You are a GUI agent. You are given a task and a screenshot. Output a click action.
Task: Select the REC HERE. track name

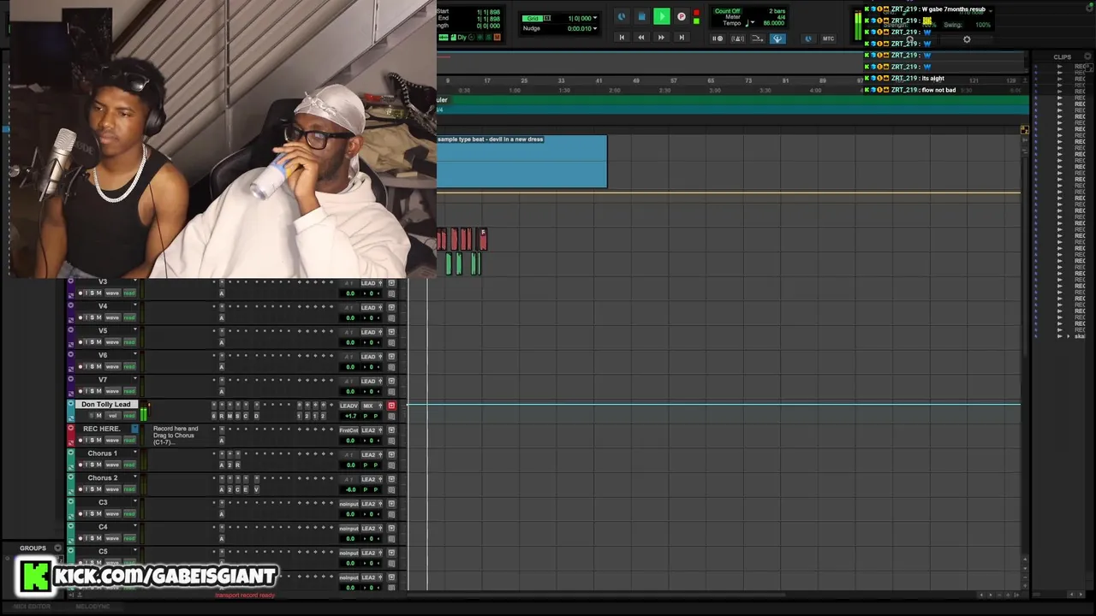(101, 429)
